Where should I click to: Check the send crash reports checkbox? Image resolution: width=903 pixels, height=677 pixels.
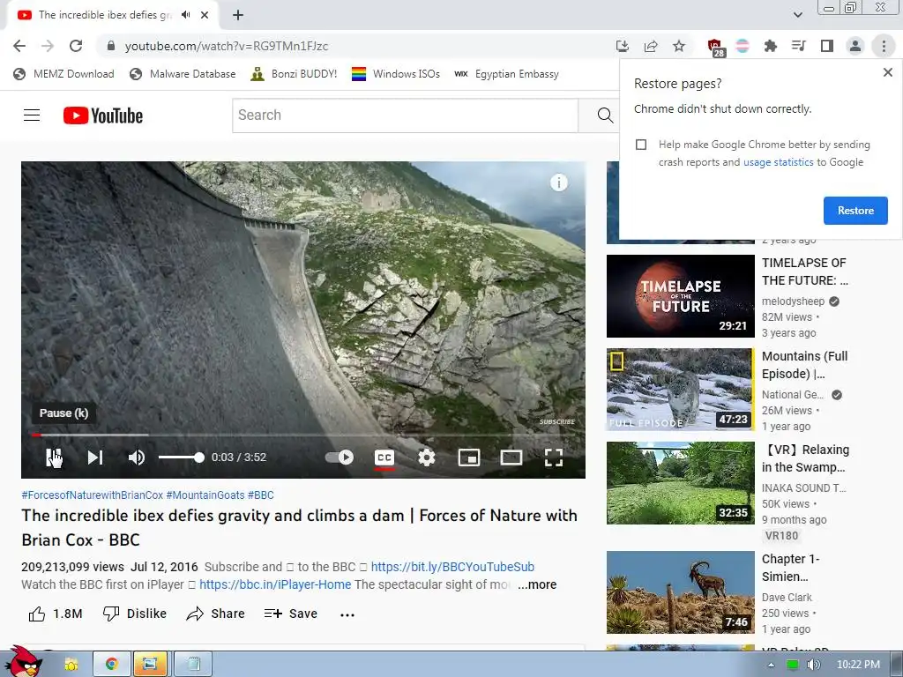point(641,145)
